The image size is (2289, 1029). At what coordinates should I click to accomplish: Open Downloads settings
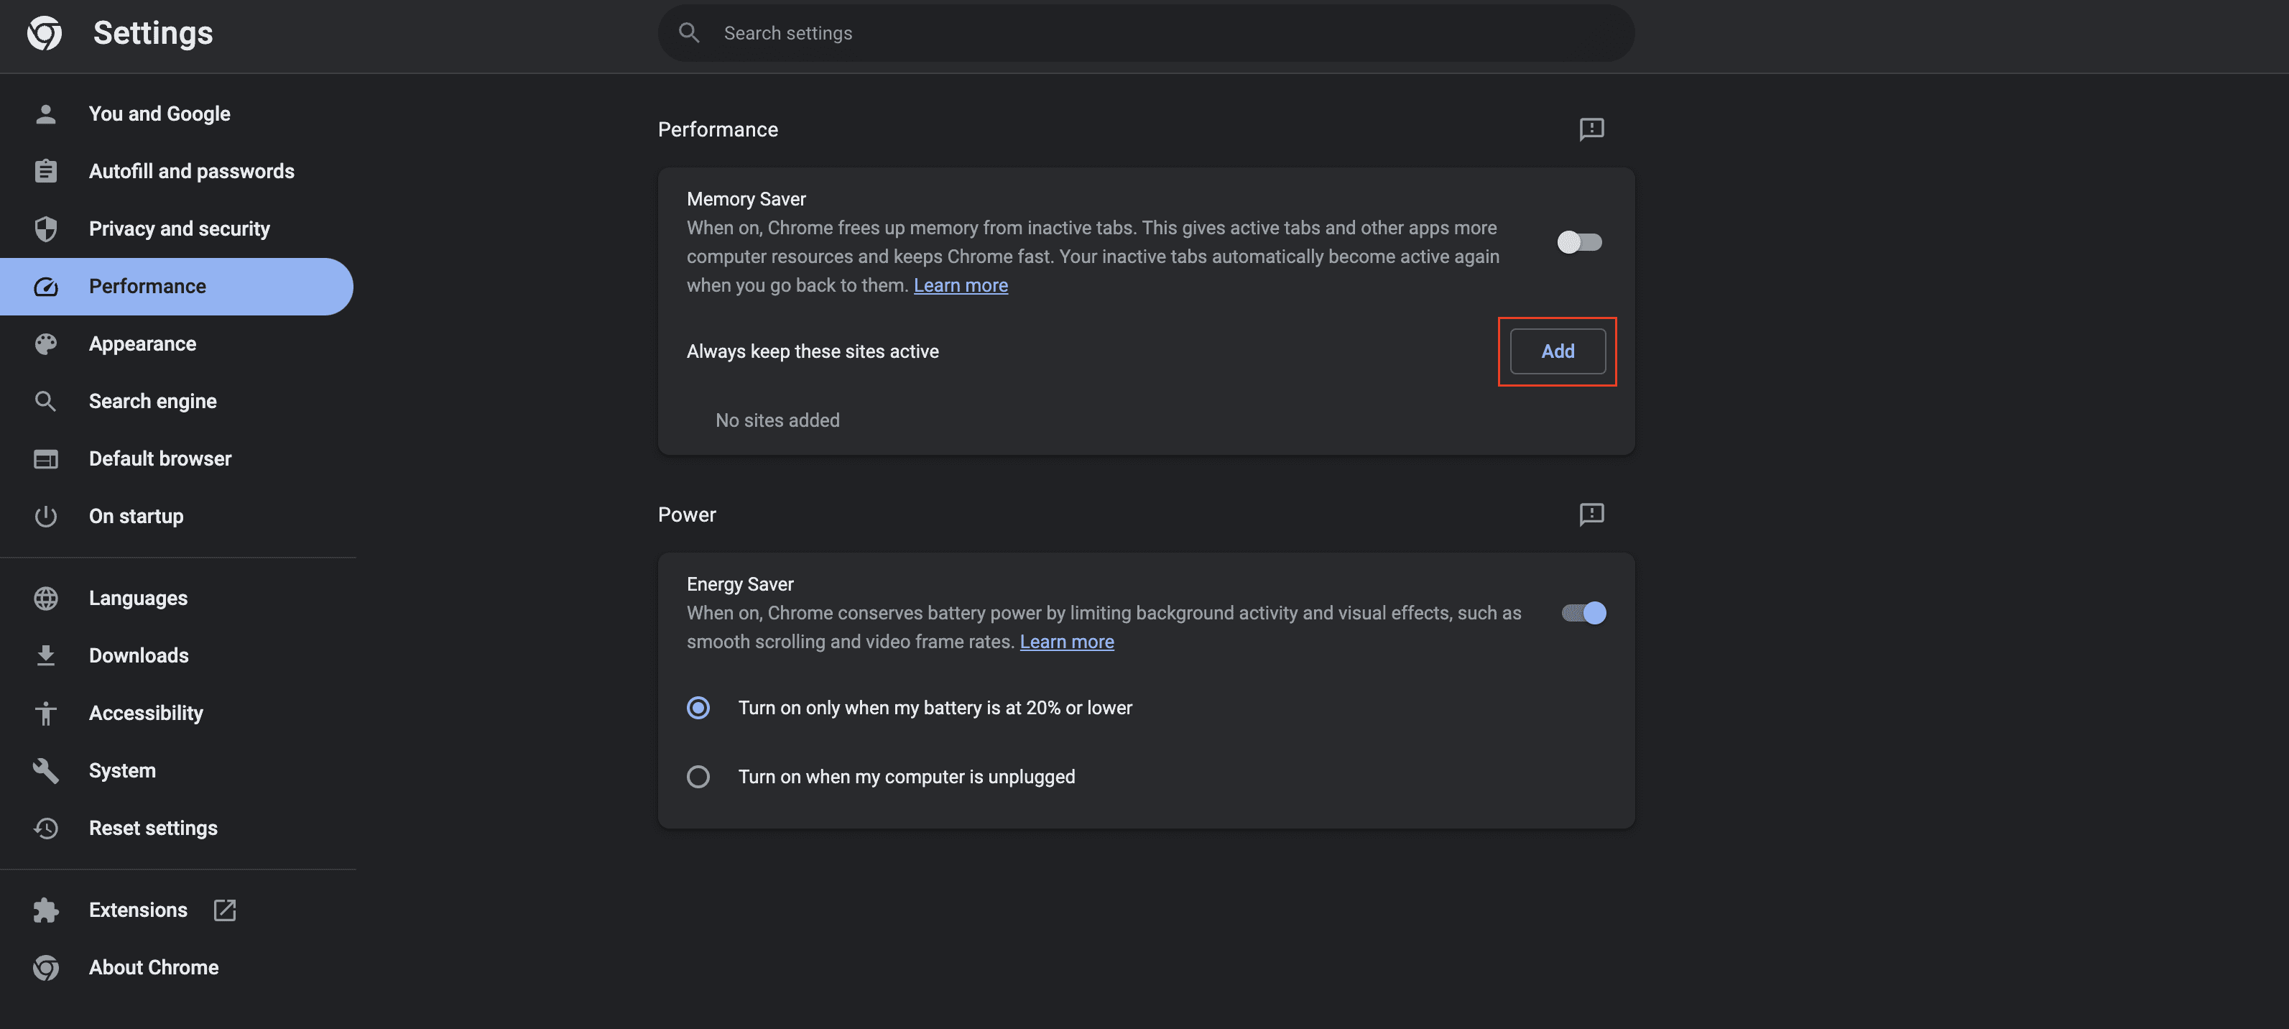177,656
